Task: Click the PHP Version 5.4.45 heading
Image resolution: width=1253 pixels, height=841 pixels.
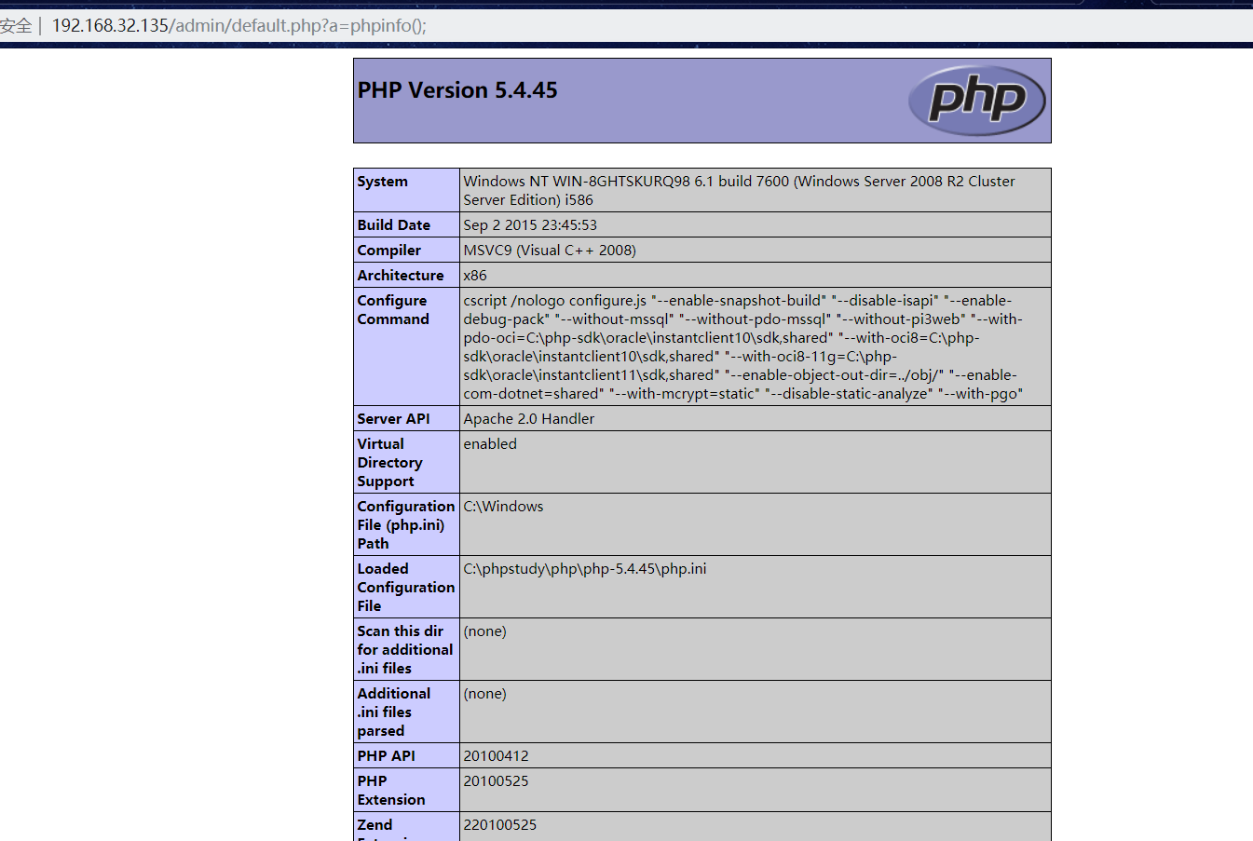Action: (457, 90)
